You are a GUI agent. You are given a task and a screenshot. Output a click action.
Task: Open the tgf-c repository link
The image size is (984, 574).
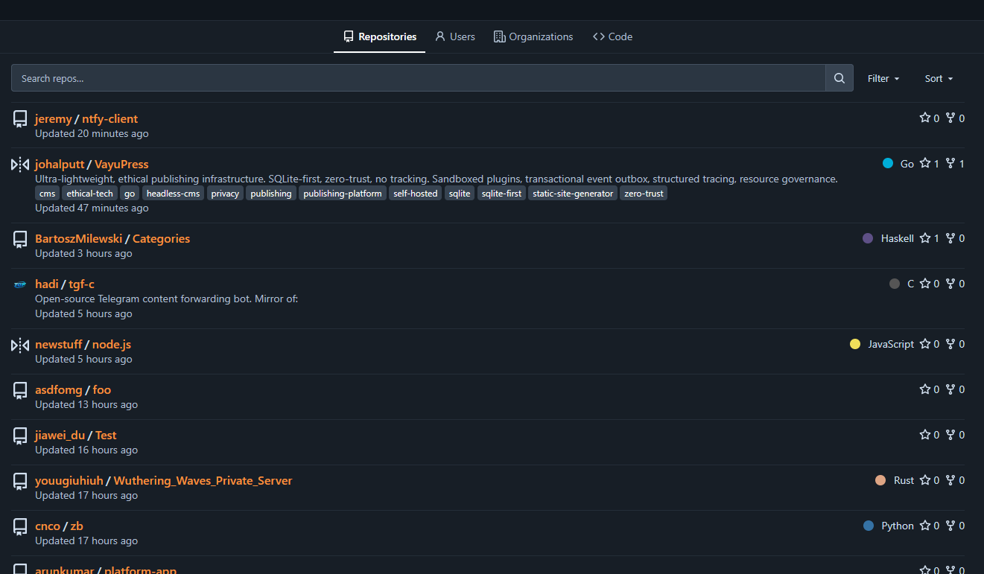(x=81, y=284)
